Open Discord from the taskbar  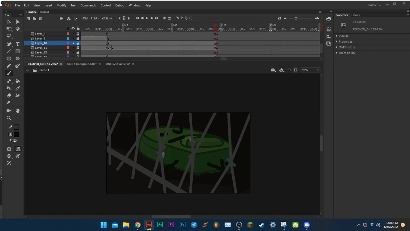306,225
